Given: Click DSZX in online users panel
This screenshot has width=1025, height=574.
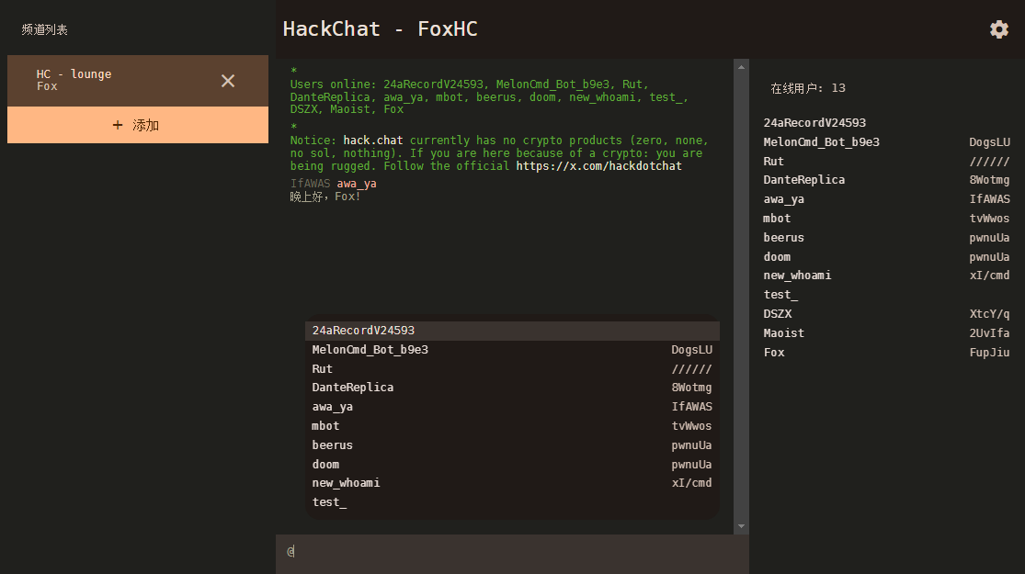Looking at the screenshot, I should (777, 314).
